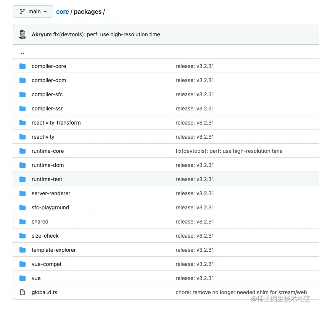Open the reactivity-transform folder
Image resolution: width=319 pixels, height=311 pixels.
click(x=56, y=123)
